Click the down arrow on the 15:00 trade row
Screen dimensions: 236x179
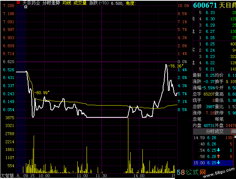(x=218, y=163)
